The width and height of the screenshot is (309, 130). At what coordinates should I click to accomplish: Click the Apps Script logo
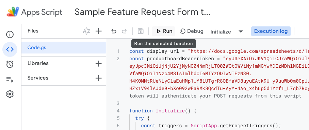(x=13, y=12)
